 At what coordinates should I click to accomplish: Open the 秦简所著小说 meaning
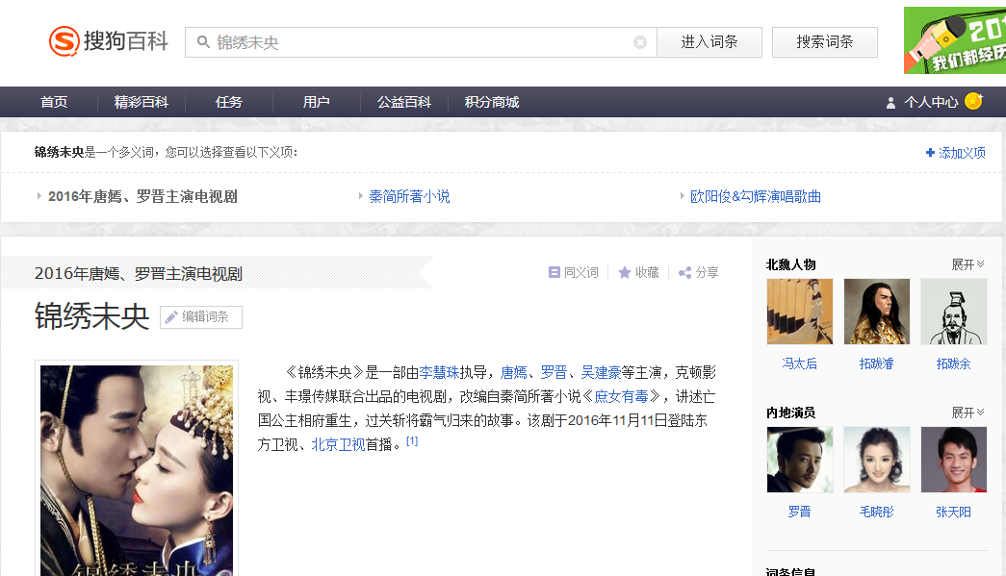[x=409, y=197]
